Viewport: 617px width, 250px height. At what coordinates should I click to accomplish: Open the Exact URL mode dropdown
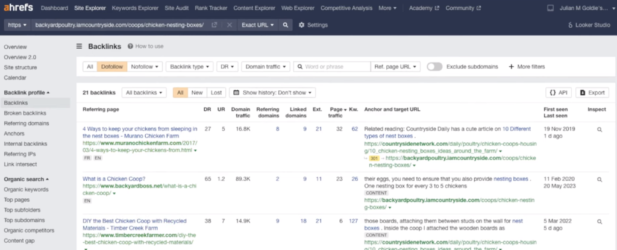pos(258,25)
